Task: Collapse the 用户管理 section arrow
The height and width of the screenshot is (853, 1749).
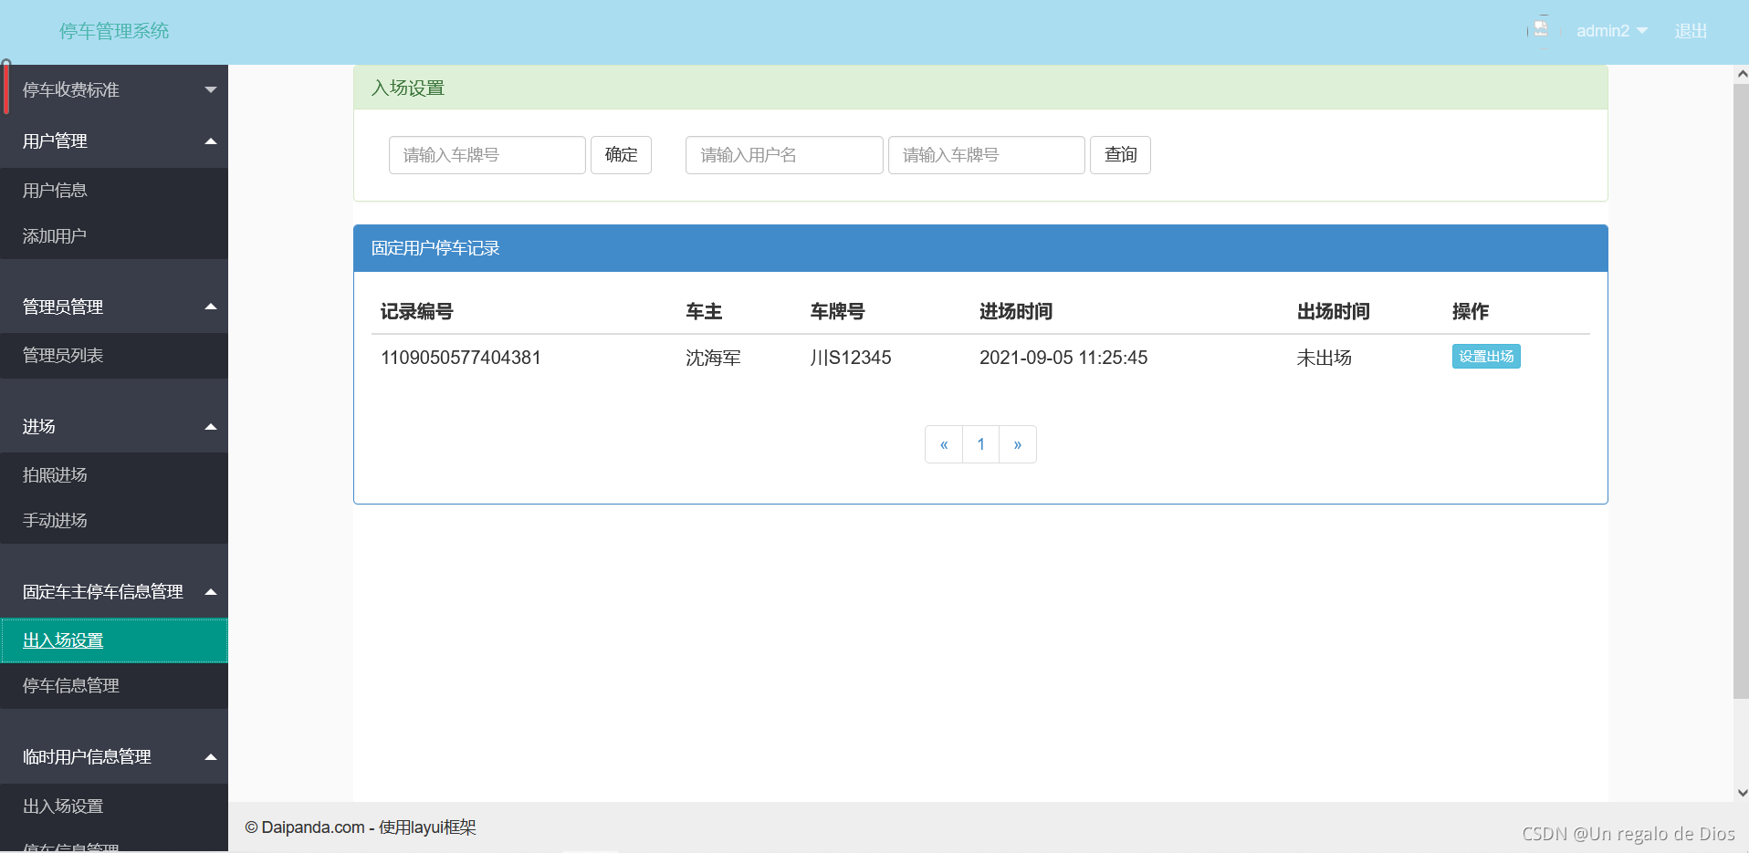Action: [211, 141]
